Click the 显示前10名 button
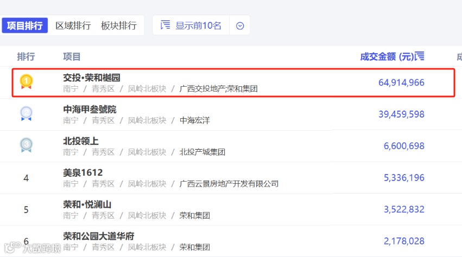 191,25
